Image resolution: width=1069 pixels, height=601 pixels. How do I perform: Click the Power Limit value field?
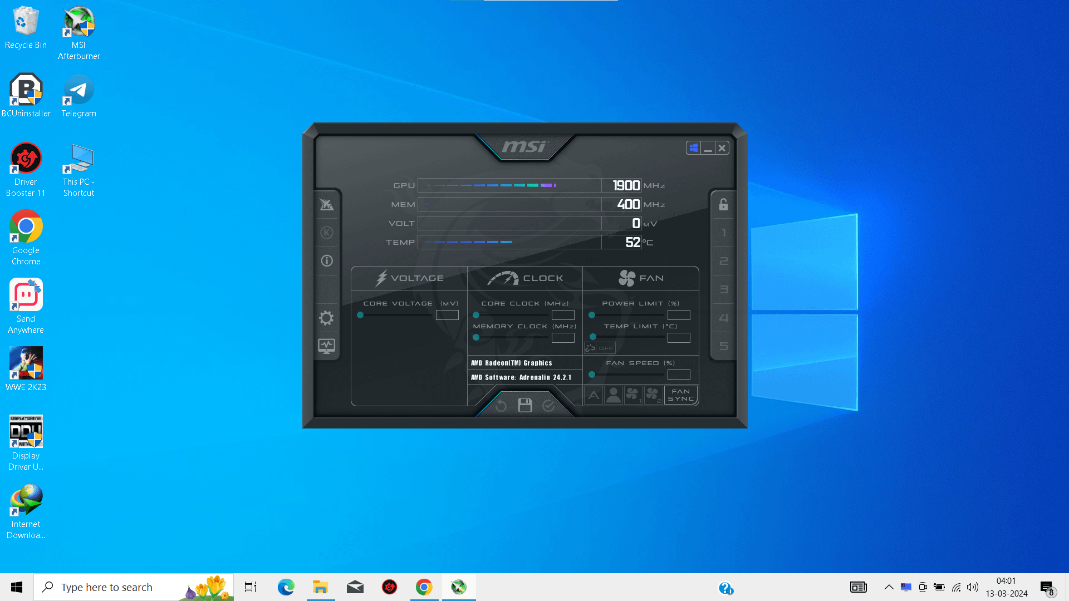pos(679,315)
